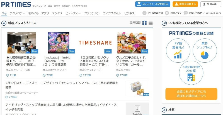Click the yen icon for 料金プラン
Viewport: 223px width, 115px height.
pyautogui.click(x=167, y=13)
